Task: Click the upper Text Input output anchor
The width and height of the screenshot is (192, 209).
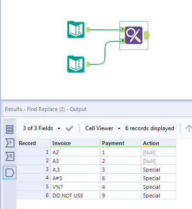Action: 88,29
